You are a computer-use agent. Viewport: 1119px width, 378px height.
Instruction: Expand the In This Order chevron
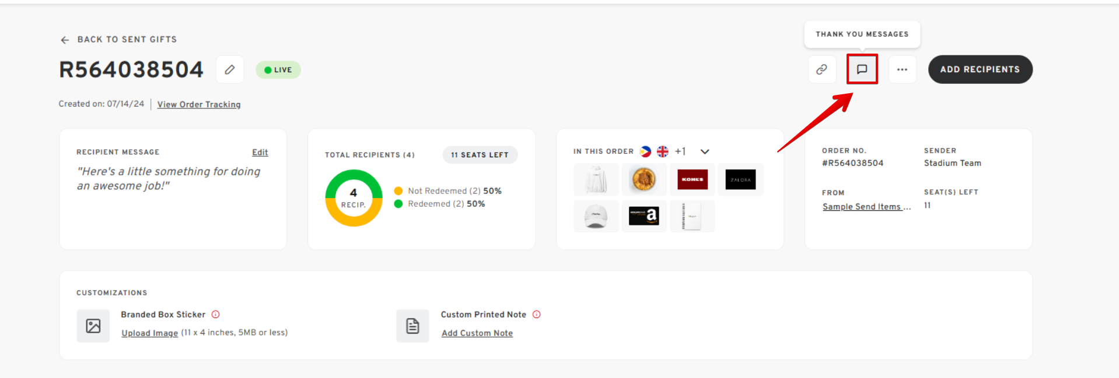point(705,151)
